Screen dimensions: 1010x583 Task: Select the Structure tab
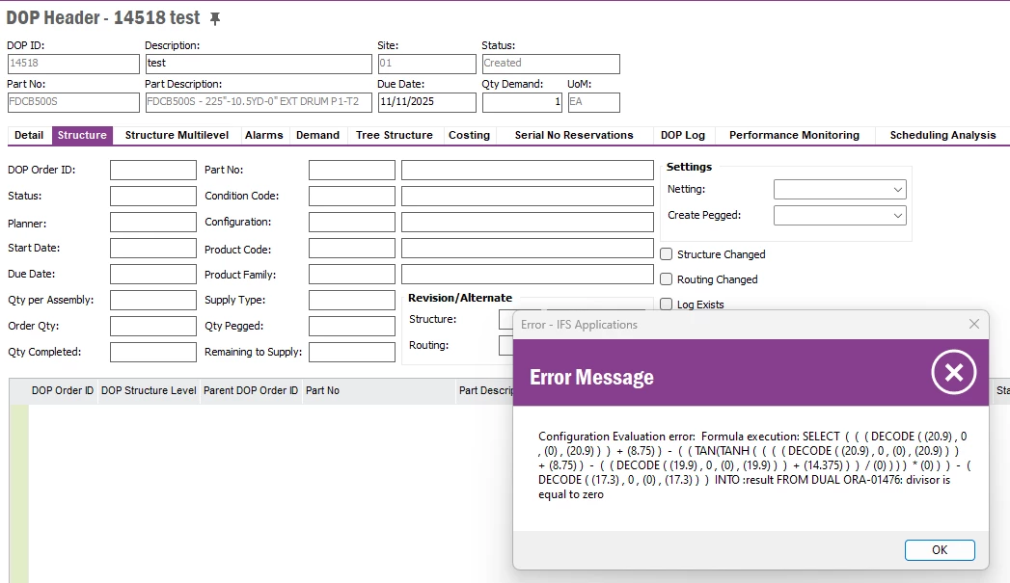click(82, 135)
